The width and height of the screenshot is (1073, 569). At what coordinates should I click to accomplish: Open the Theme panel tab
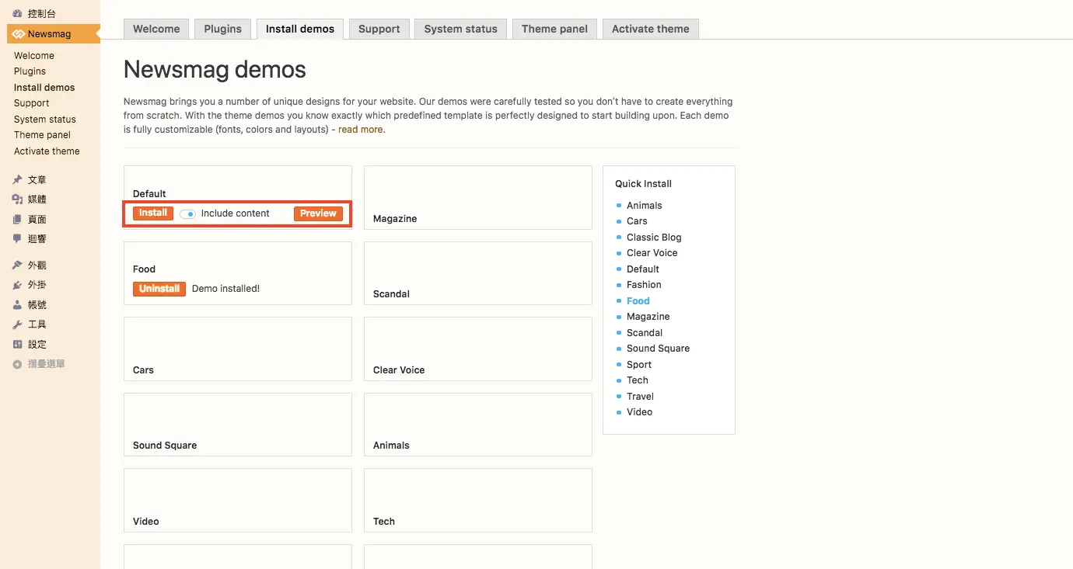[554, 29]
